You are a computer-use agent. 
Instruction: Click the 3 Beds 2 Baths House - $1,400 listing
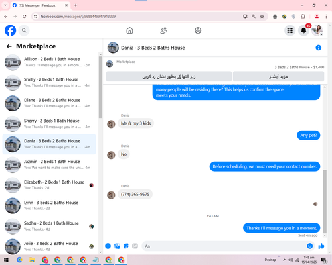(299, 67)
